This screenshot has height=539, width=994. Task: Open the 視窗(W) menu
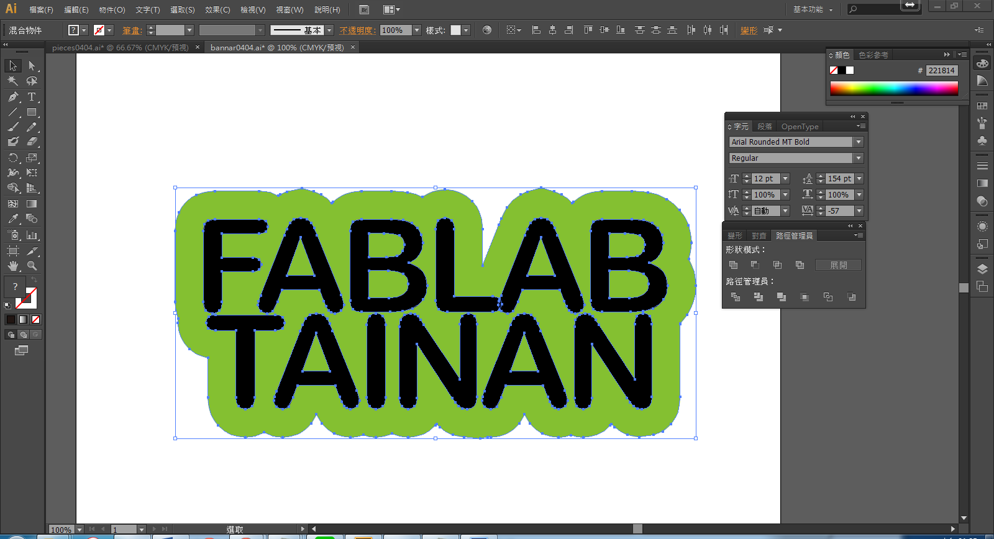tap(290, 10)
